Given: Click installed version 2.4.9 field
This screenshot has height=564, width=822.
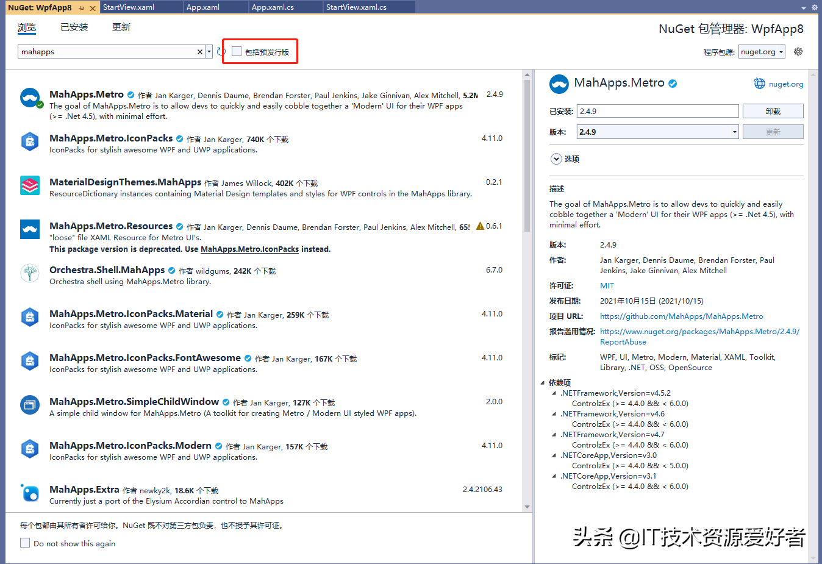Looking at the screenshot, I should point(657,111).
